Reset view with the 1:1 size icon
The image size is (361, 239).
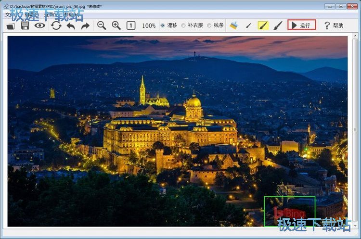(131, 25)
